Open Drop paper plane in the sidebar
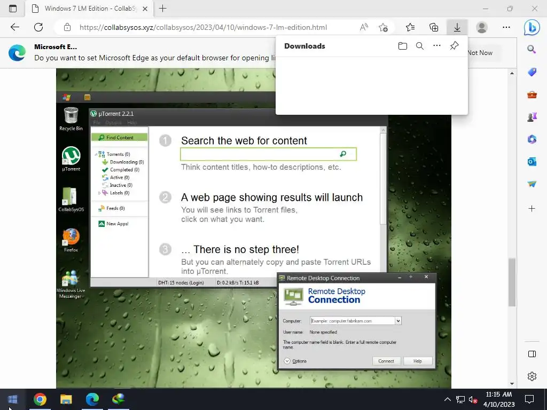547x410 pixels. tap(532, 184)
